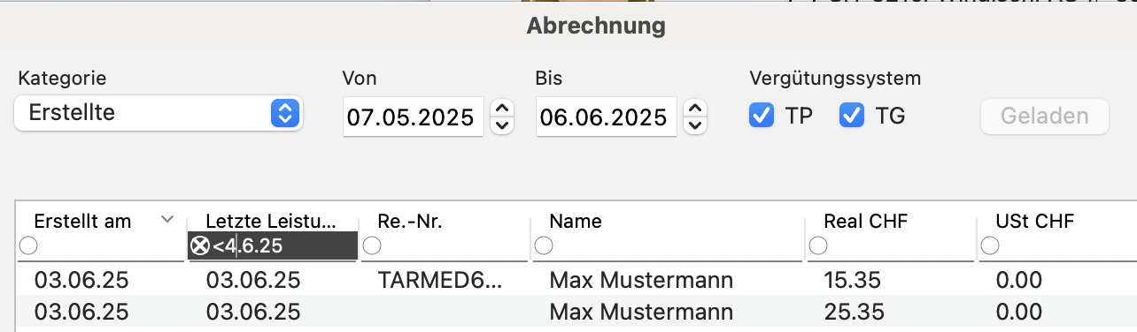Click filter circle under Erstellt am
Viewport: 1137px width, 332px height.
coord(29,245)
